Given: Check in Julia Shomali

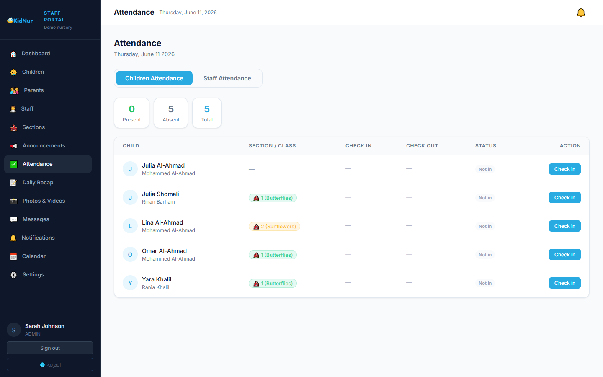Looking at the screenshot, I should 564,198.
